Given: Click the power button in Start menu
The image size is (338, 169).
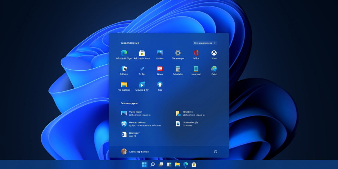Looking at the screenshot, I should tap(215, 152).
